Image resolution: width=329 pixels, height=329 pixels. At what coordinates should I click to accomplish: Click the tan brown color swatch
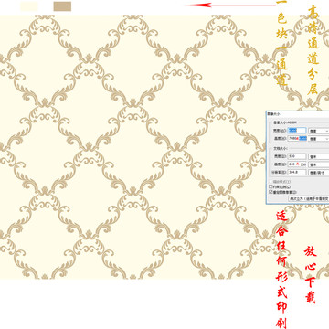[x=62, y=6]
